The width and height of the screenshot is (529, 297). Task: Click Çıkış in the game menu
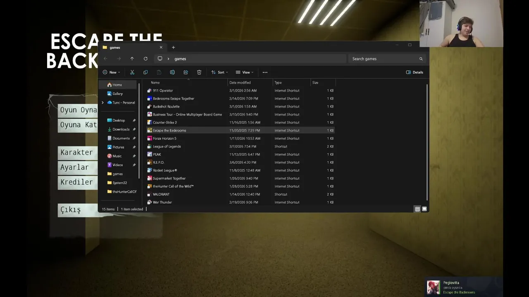78,210
